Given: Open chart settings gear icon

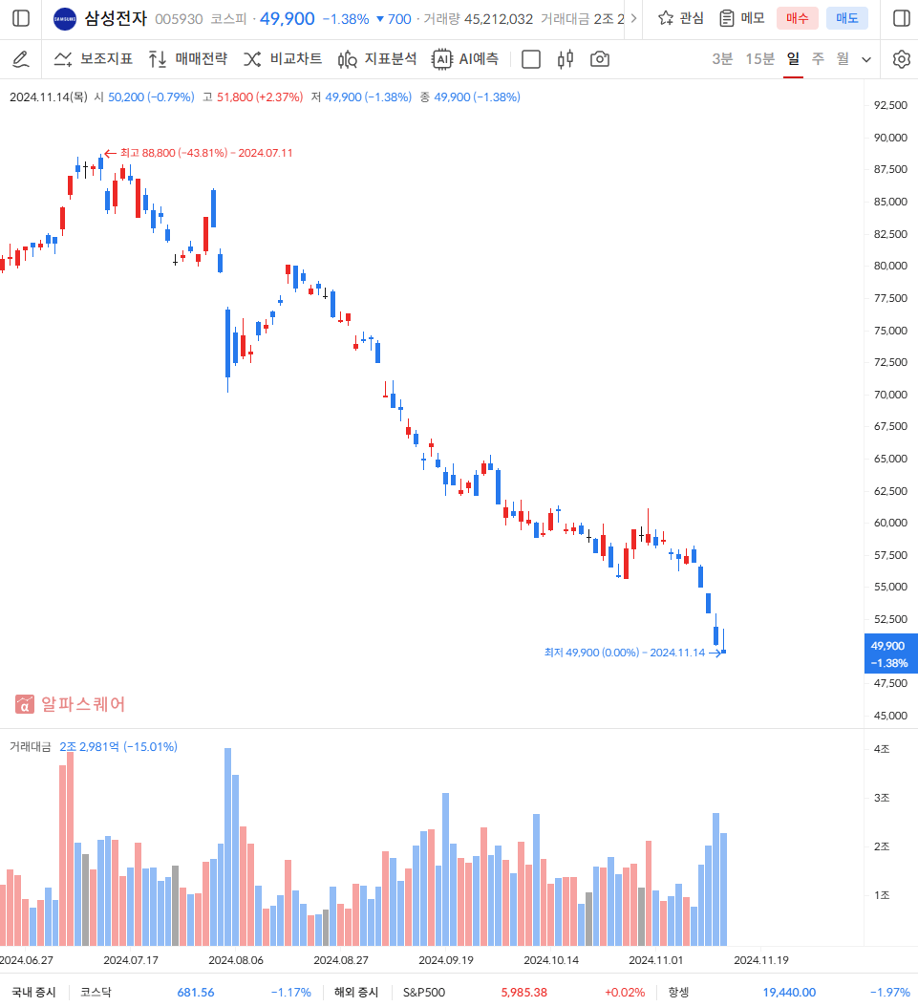Looking at the screenshot, I should tap(901, 59).
